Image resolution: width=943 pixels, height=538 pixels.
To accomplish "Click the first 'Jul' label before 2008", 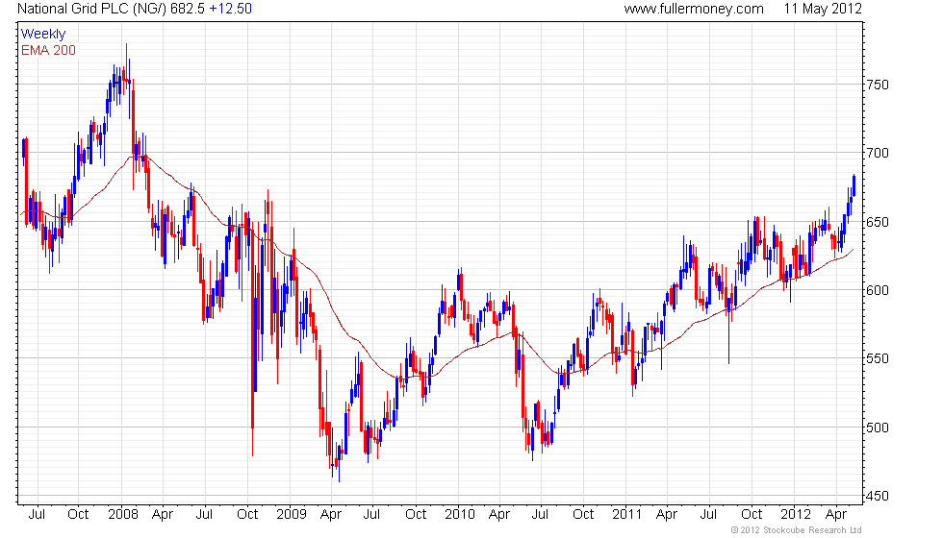I will [x=37, y=515].
